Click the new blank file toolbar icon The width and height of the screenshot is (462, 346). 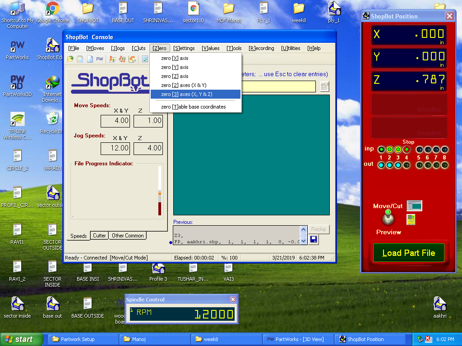click(x=90, y=59)
